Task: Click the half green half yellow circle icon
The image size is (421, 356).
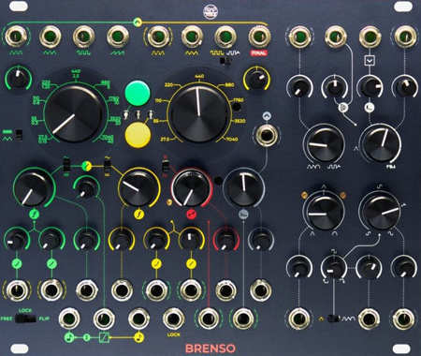Action: [86, 166]
